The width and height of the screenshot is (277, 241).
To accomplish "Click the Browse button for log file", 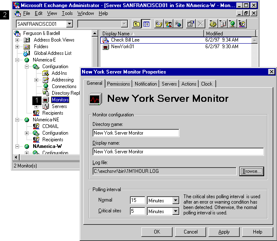I will [252, 171].
